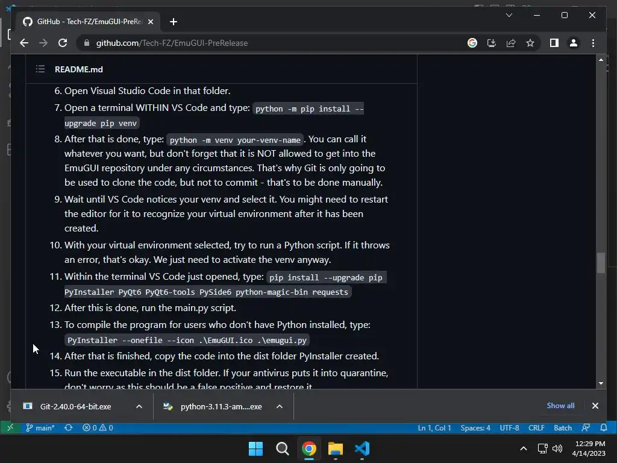Open Google account icon in address bar
This screenshot has width=617, height=463.
[x=472, y=43]
